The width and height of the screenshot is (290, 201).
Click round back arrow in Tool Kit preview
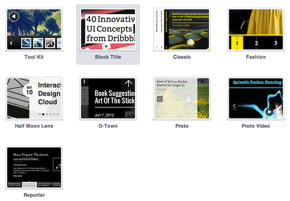pyautogui.click(x=14, y=16)
